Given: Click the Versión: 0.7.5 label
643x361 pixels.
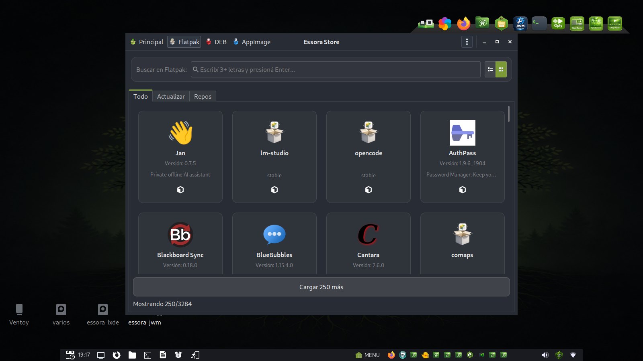Looking at the screenshot, I should coord(180,163).
